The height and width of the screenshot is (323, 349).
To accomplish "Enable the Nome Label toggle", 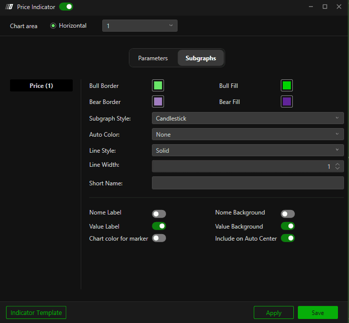I will 159,214.
